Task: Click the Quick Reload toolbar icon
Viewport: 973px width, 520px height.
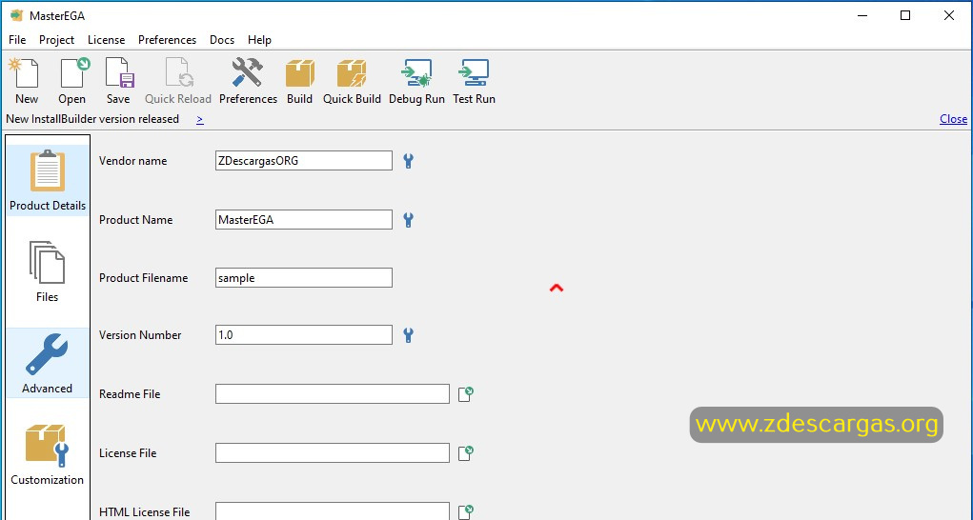Action: tap(178, 81)
